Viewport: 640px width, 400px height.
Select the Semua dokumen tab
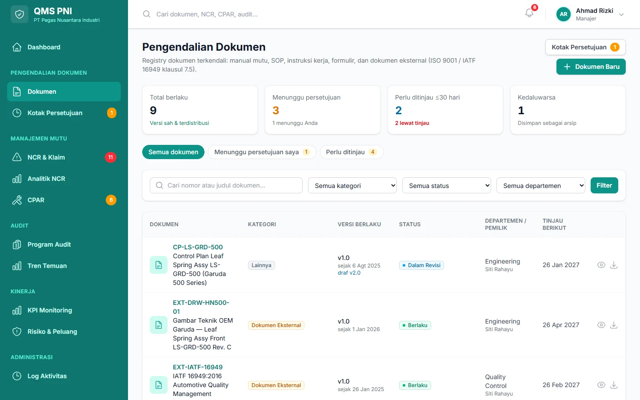pyautogui.click(x=173, y=152)
